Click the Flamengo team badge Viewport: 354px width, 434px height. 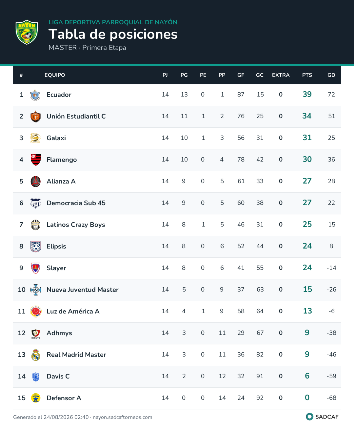tap(35, 160)
